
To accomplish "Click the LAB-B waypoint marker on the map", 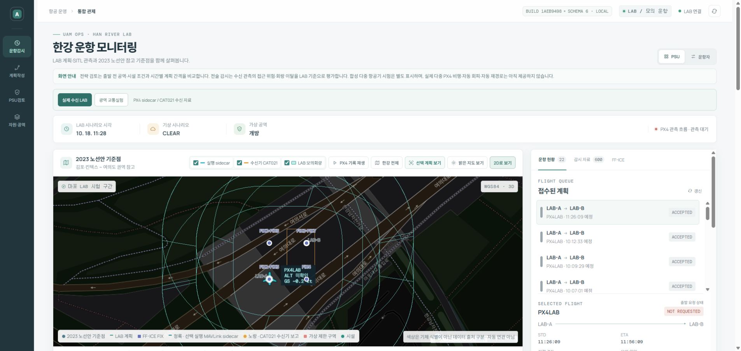I will click(307, 243).
